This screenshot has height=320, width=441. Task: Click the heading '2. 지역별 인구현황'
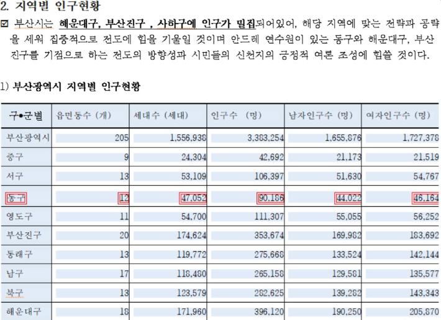tap(50, 6)
